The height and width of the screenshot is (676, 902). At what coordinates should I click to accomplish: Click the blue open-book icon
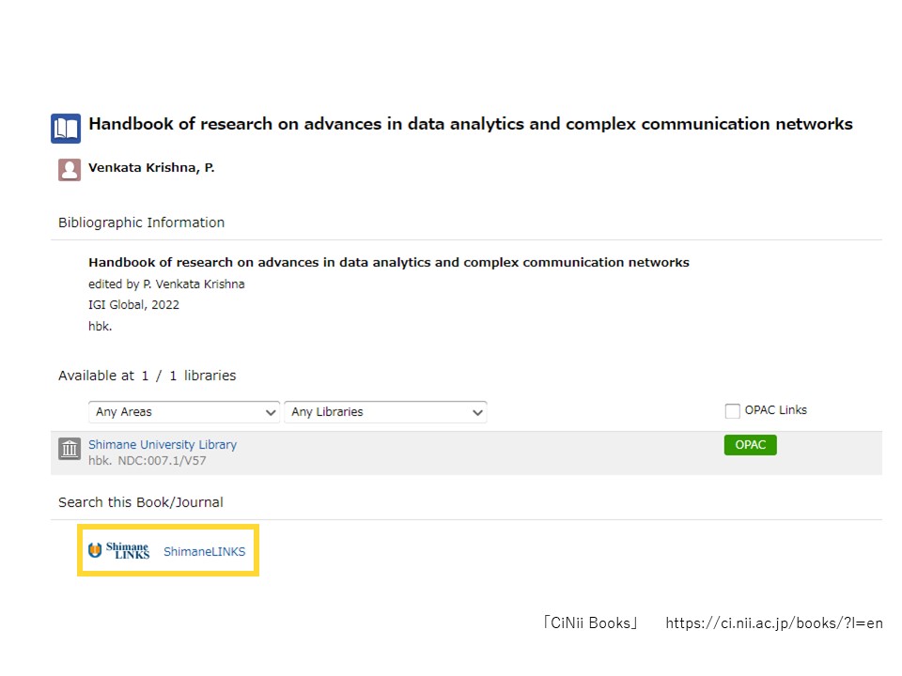tap(66, 129)
